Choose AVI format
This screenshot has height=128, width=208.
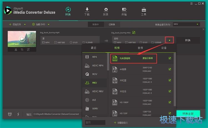coord(95,100)
